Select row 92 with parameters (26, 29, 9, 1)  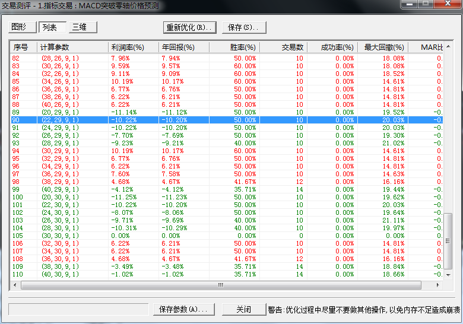(x=227, y=135)
